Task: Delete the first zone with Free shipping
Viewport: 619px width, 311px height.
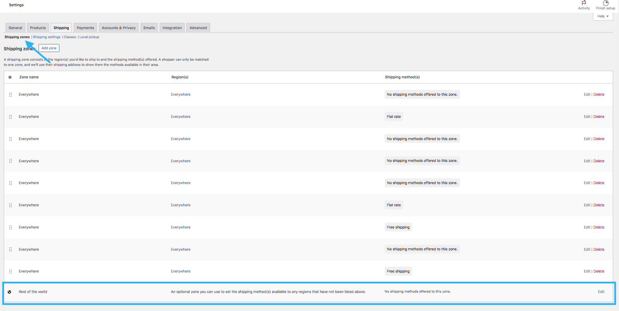Action: [x=599, y=227]
